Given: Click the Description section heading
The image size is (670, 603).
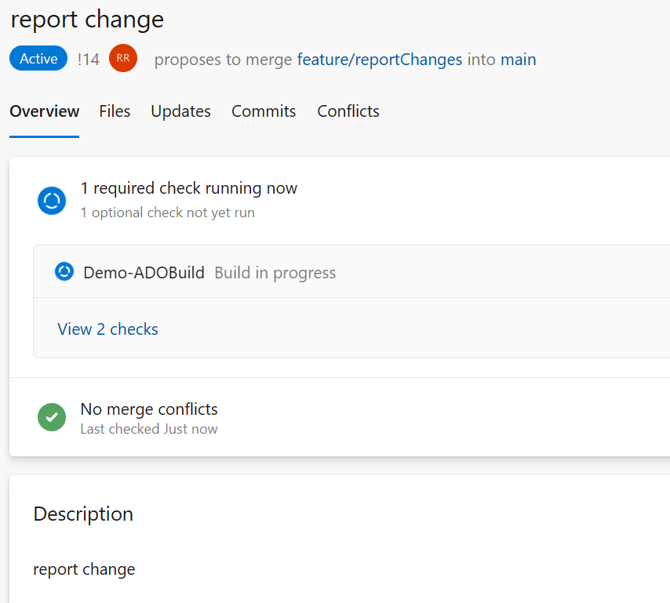Looking at the screenshot, I should (82, 514).
